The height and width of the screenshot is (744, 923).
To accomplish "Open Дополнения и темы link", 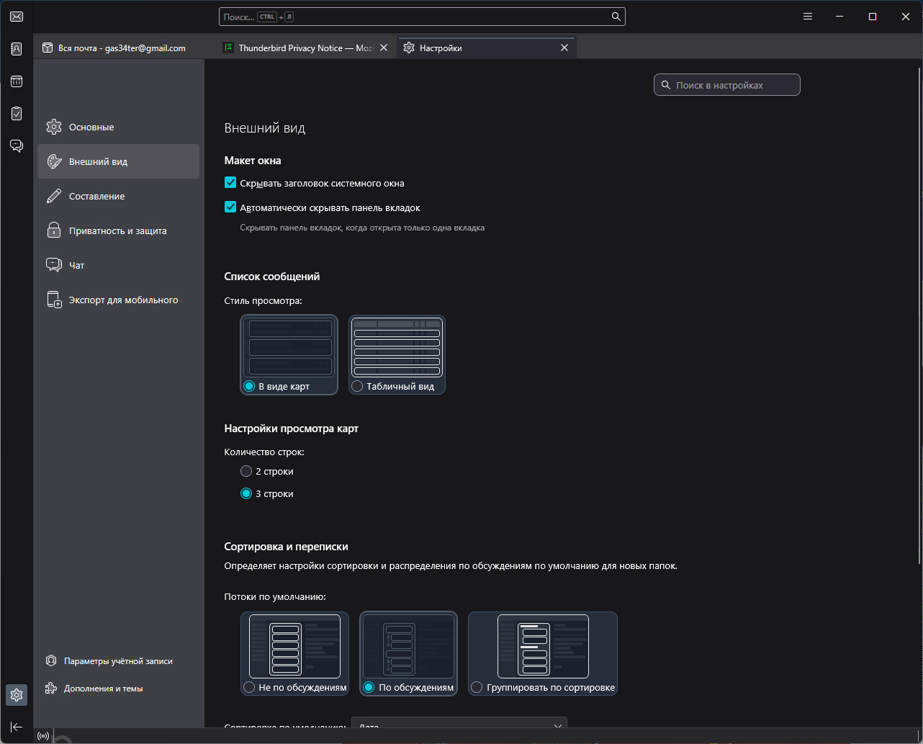I will tap(103, 689).
